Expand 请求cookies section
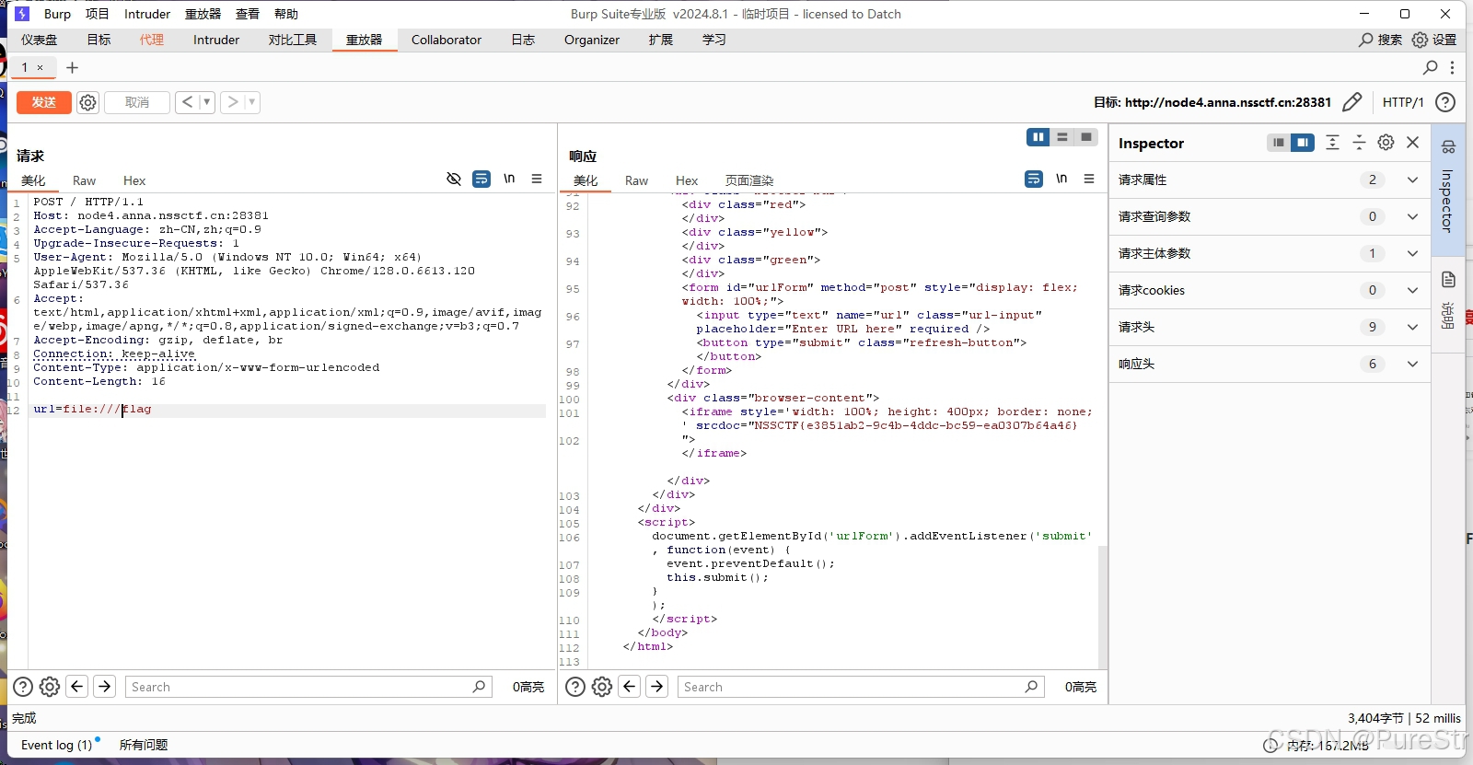The width and height of the screenshot is (1473, 765). pyautogui.click(x=1269, y=290)
